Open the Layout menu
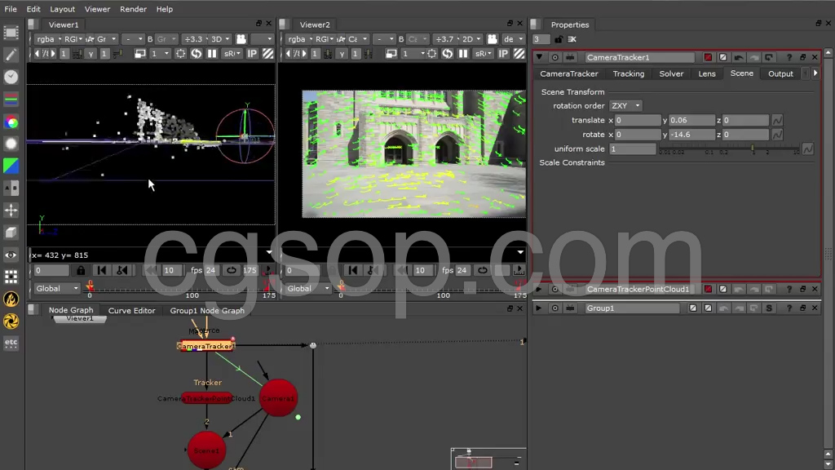Viewport: 835px width, 470px height. 62,9
